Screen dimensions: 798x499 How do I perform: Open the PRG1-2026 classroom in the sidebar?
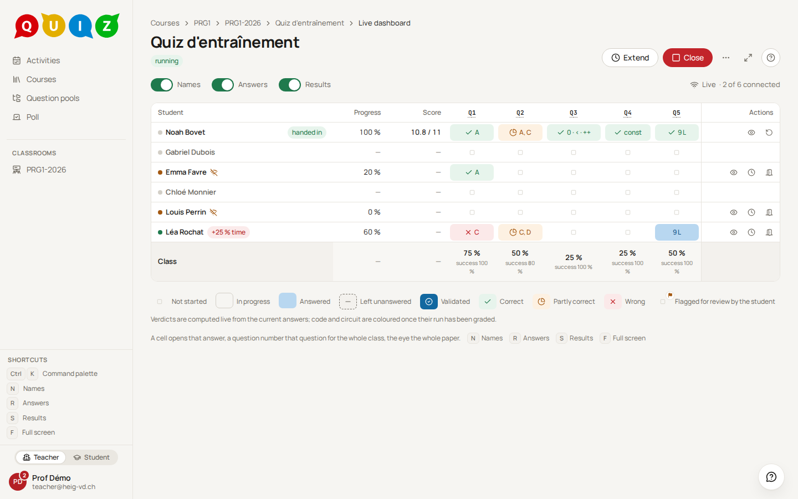click(66, 170)
